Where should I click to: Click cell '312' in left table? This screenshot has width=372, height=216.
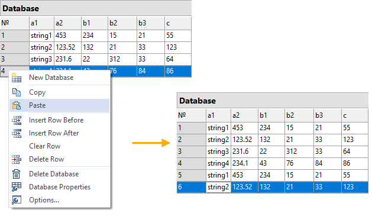(x=122, y=59)
